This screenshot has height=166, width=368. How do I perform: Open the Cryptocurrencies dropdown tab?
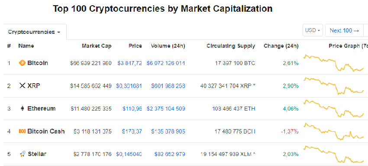click(x=35, y=32)
